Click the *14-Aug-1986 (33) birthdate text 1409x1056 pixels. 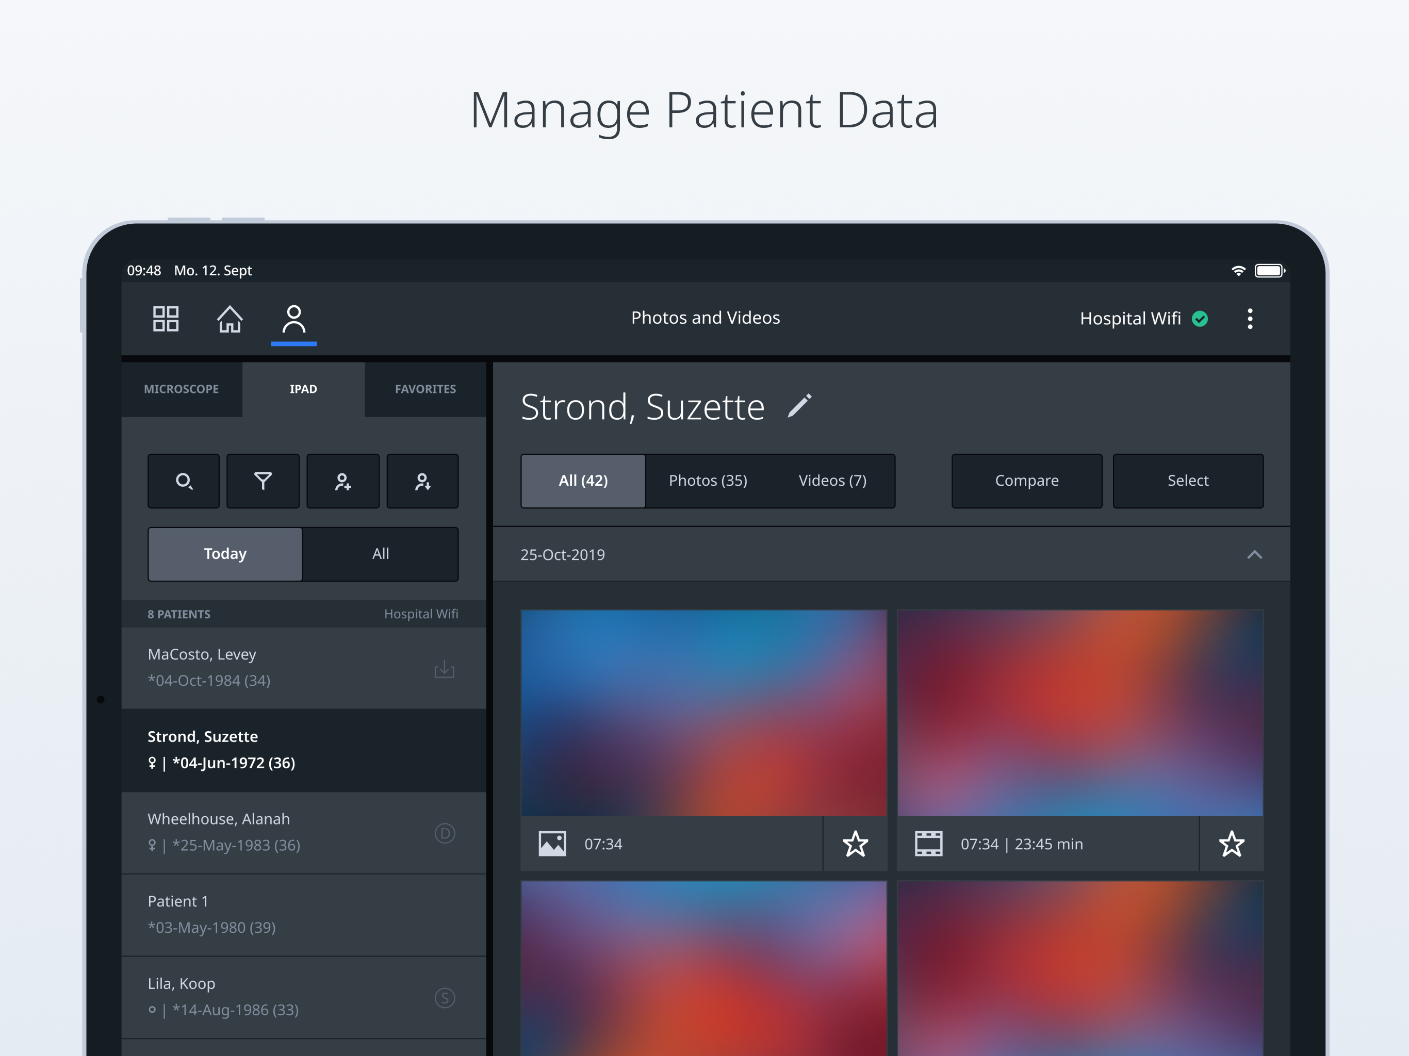click(235, 1010)
